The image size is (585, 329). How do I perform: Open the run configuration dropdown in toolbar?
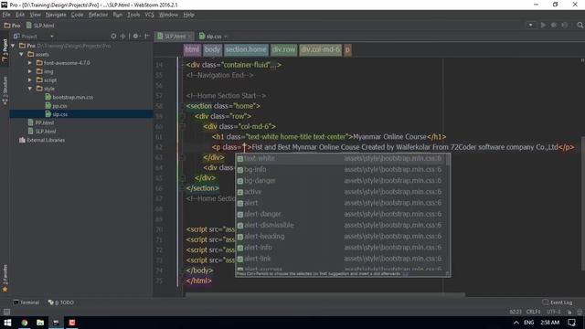[x=530, y=25]
